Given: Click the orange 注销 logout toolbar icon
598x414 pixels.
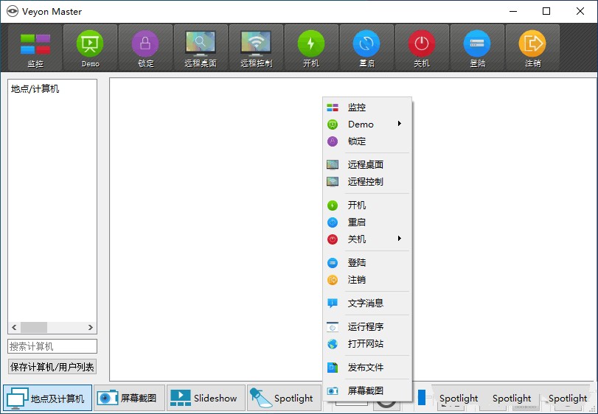Looking at the screenshot, I should 532,48.
